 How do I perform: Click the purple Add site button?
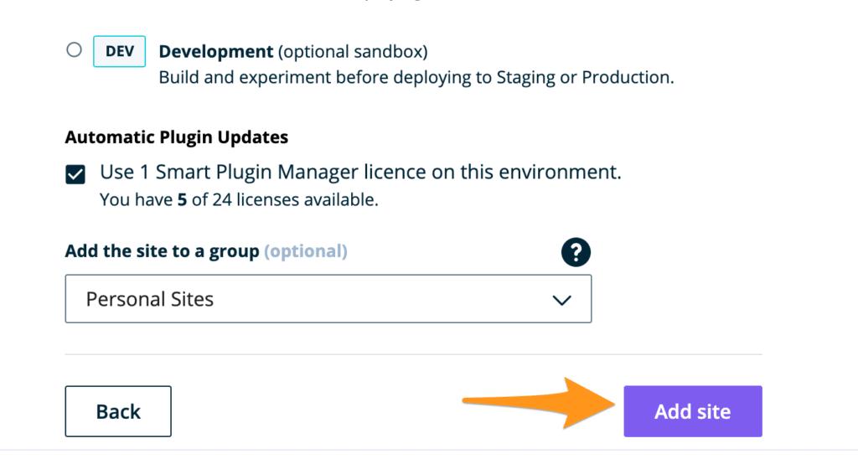692,411
